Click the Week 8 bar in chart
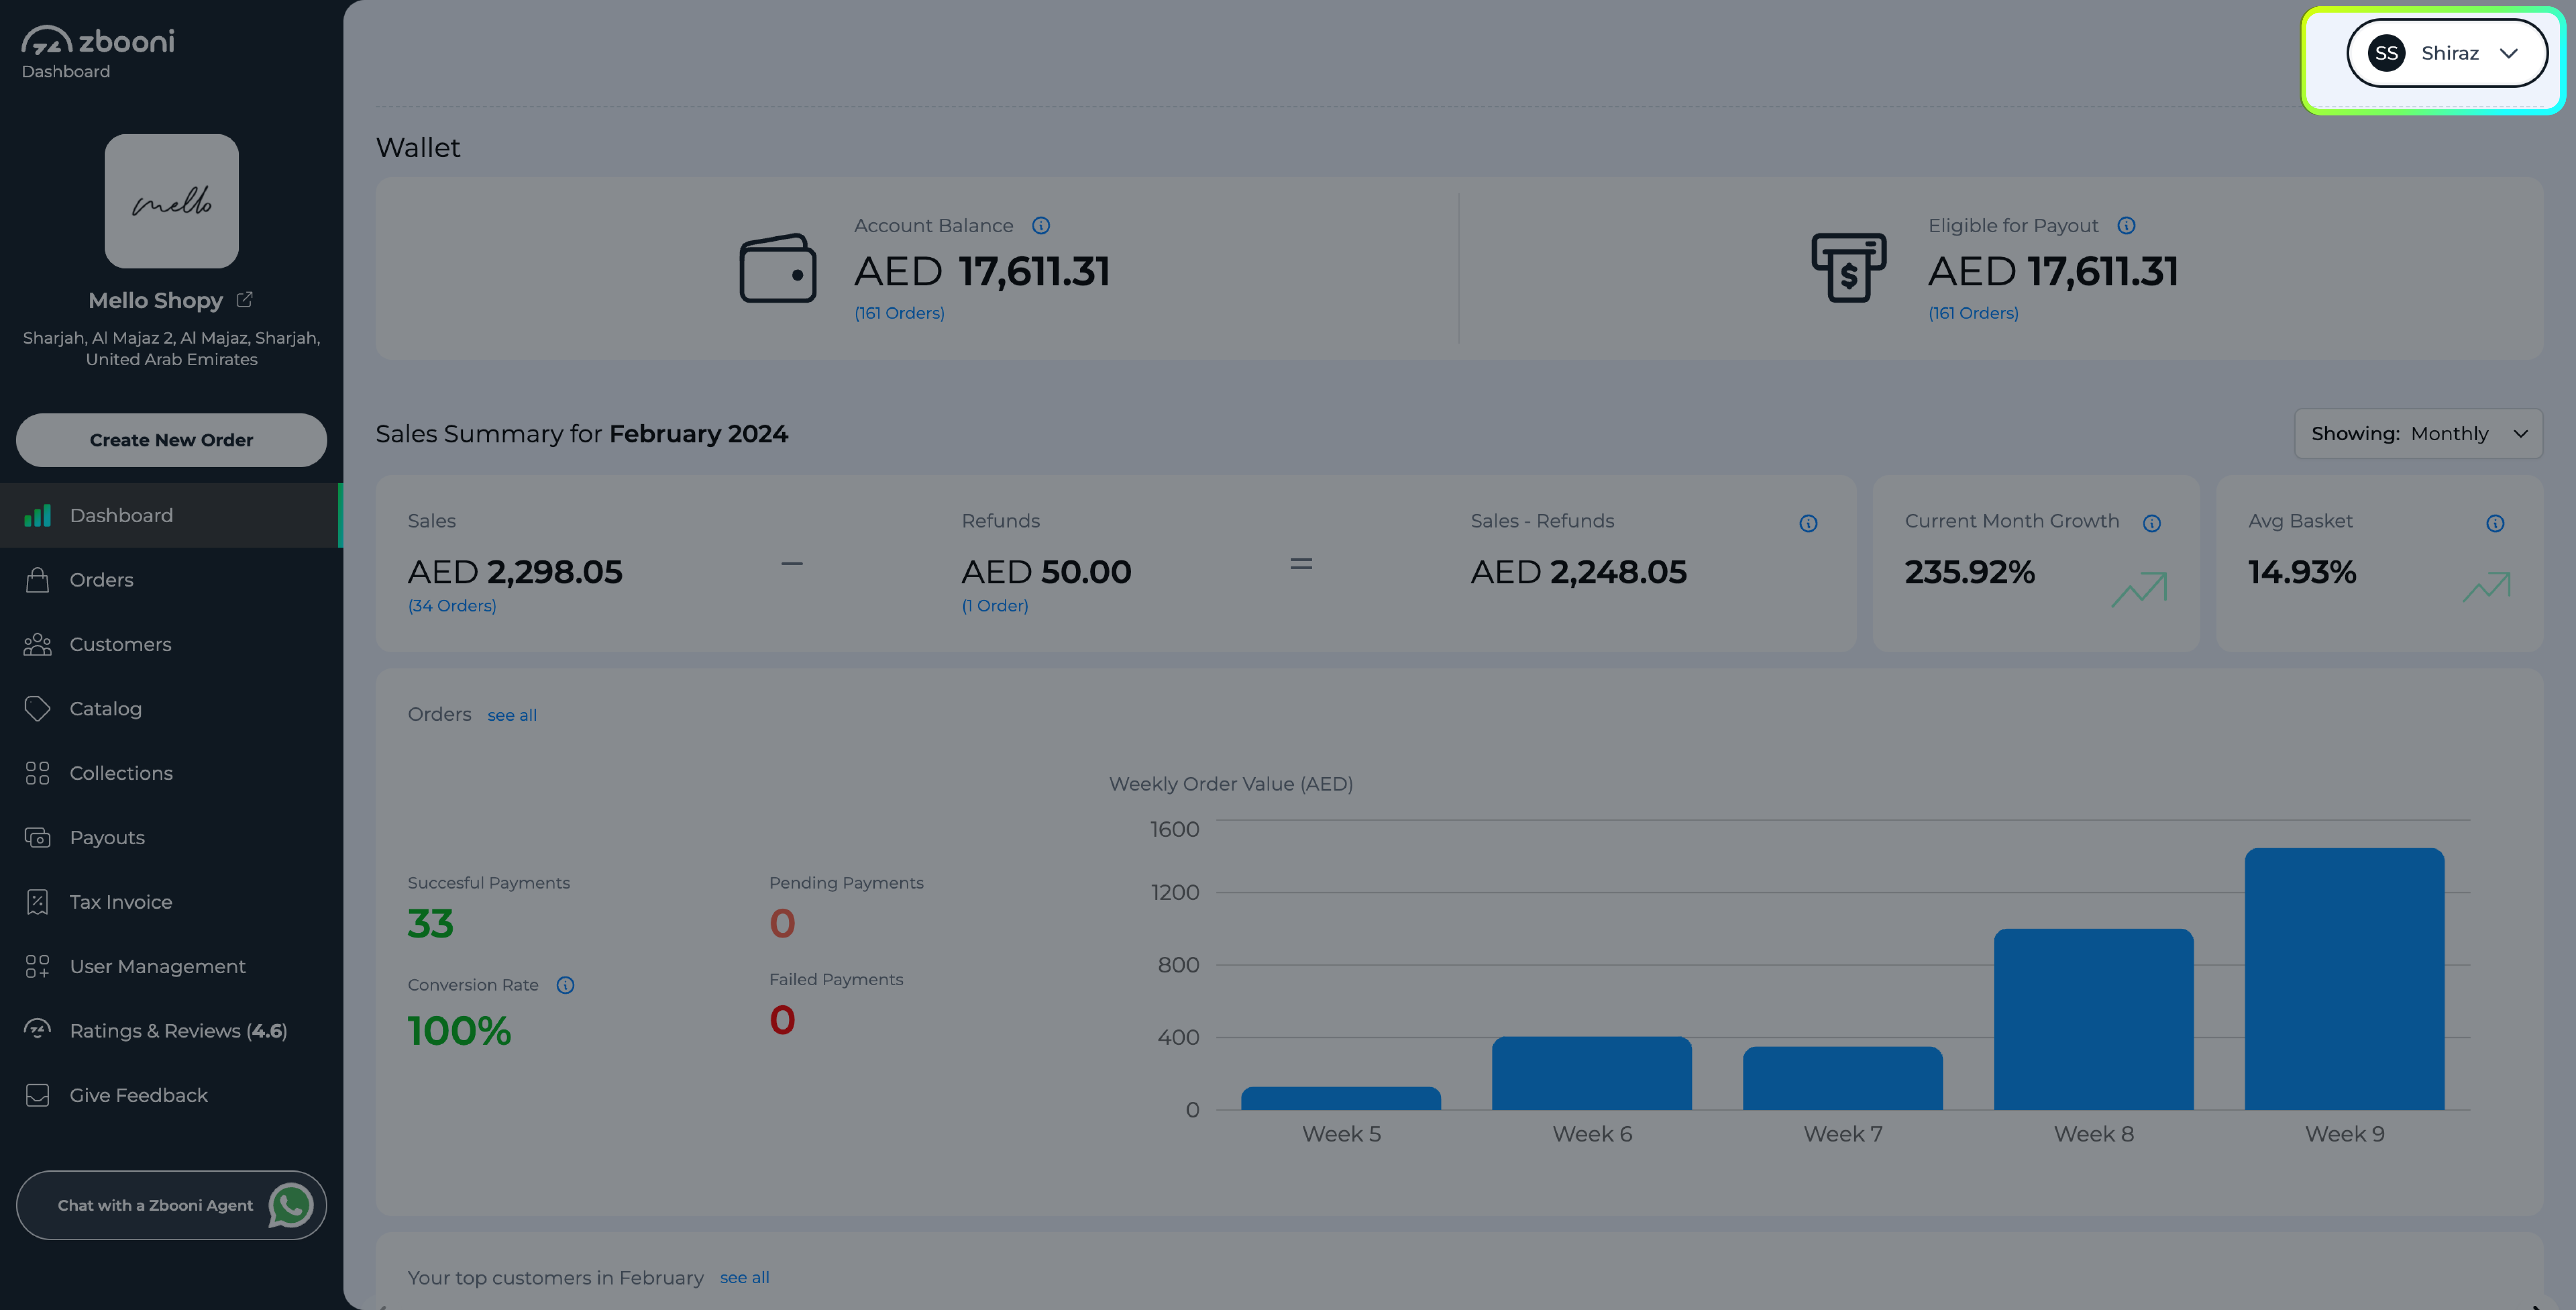2576x1310 pixels. 2093,1019
